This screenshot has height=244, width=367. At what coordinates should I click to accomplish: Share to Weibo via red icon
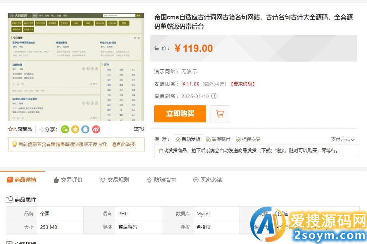coord(96,129)
